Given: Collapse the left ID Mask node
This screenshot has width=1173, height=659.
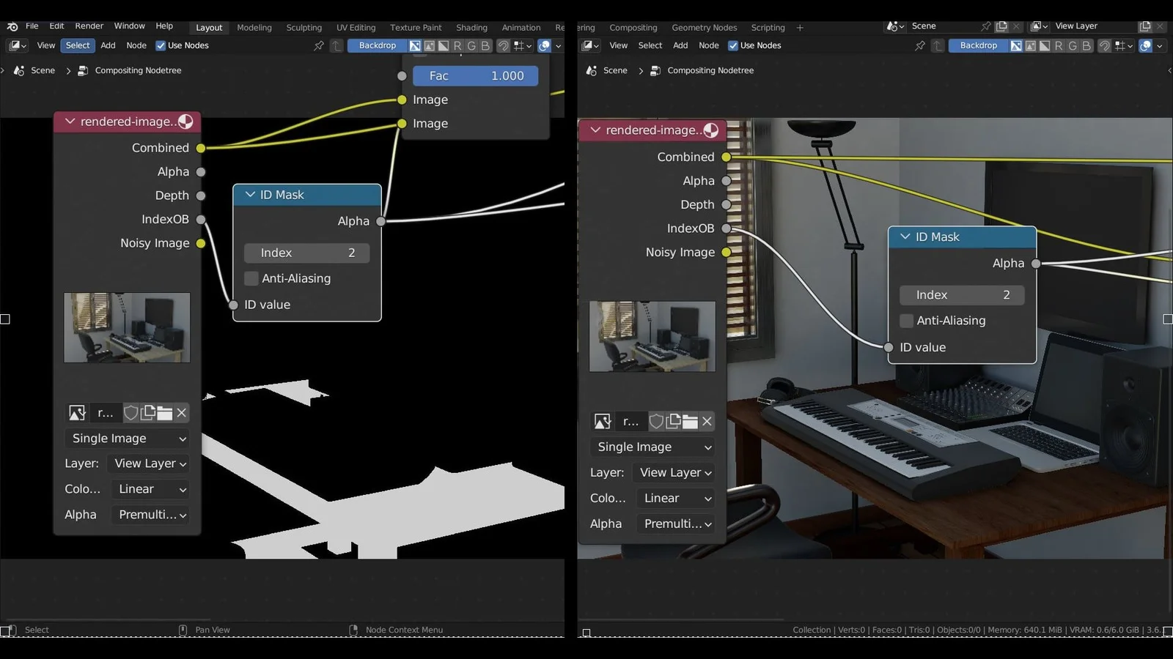Looking at the screenshot, I should click(251, 195).
